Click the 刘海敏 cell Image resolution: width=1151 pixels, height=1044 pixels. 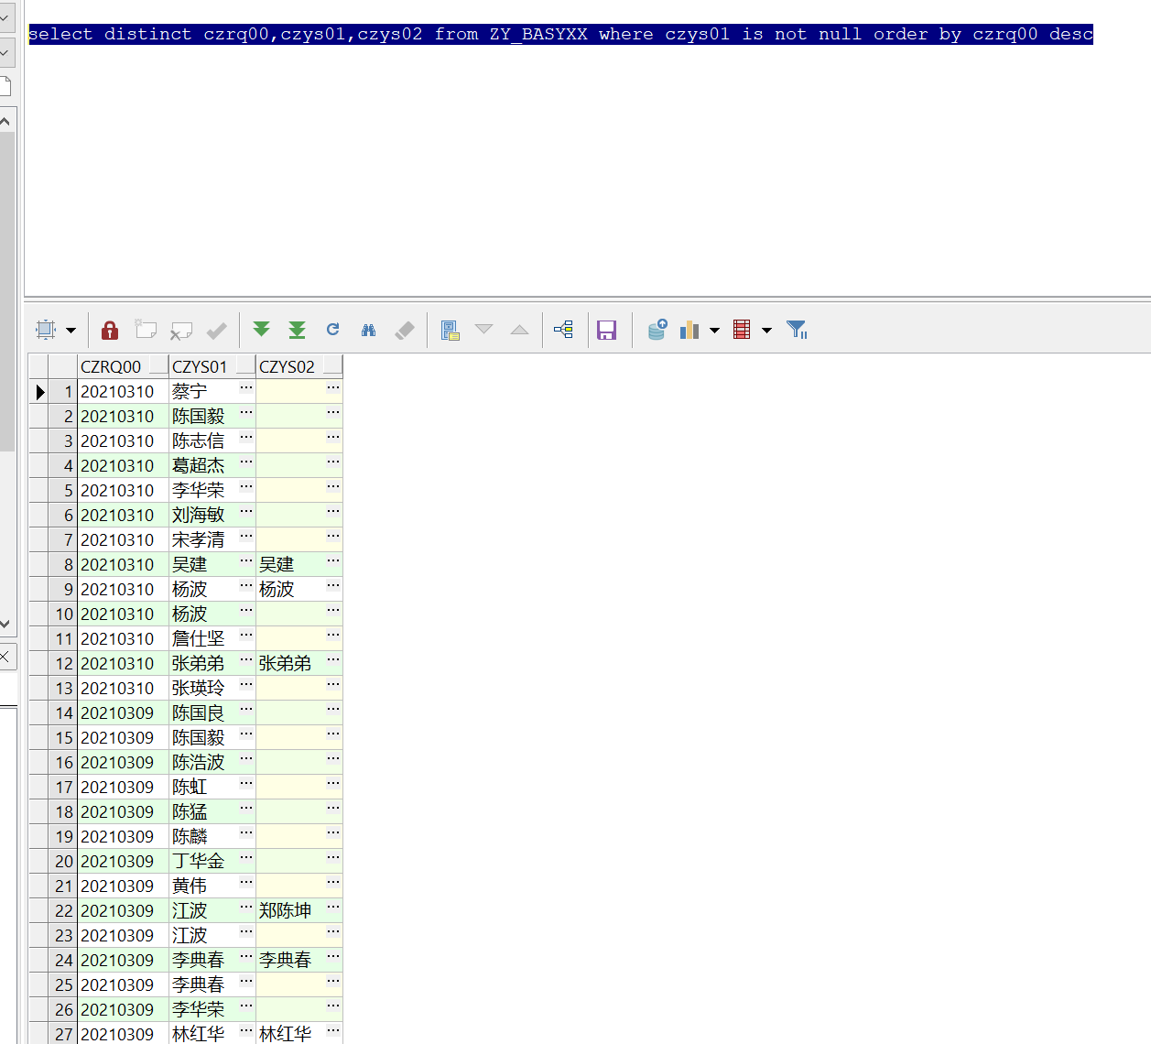coord(212,516)
